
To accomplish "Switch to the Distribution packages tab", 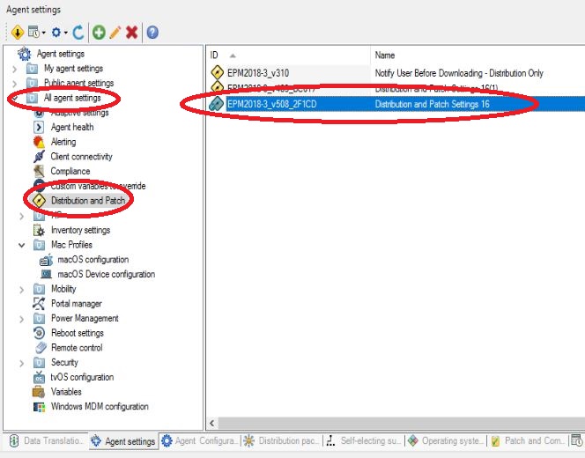I will point(283,440).
